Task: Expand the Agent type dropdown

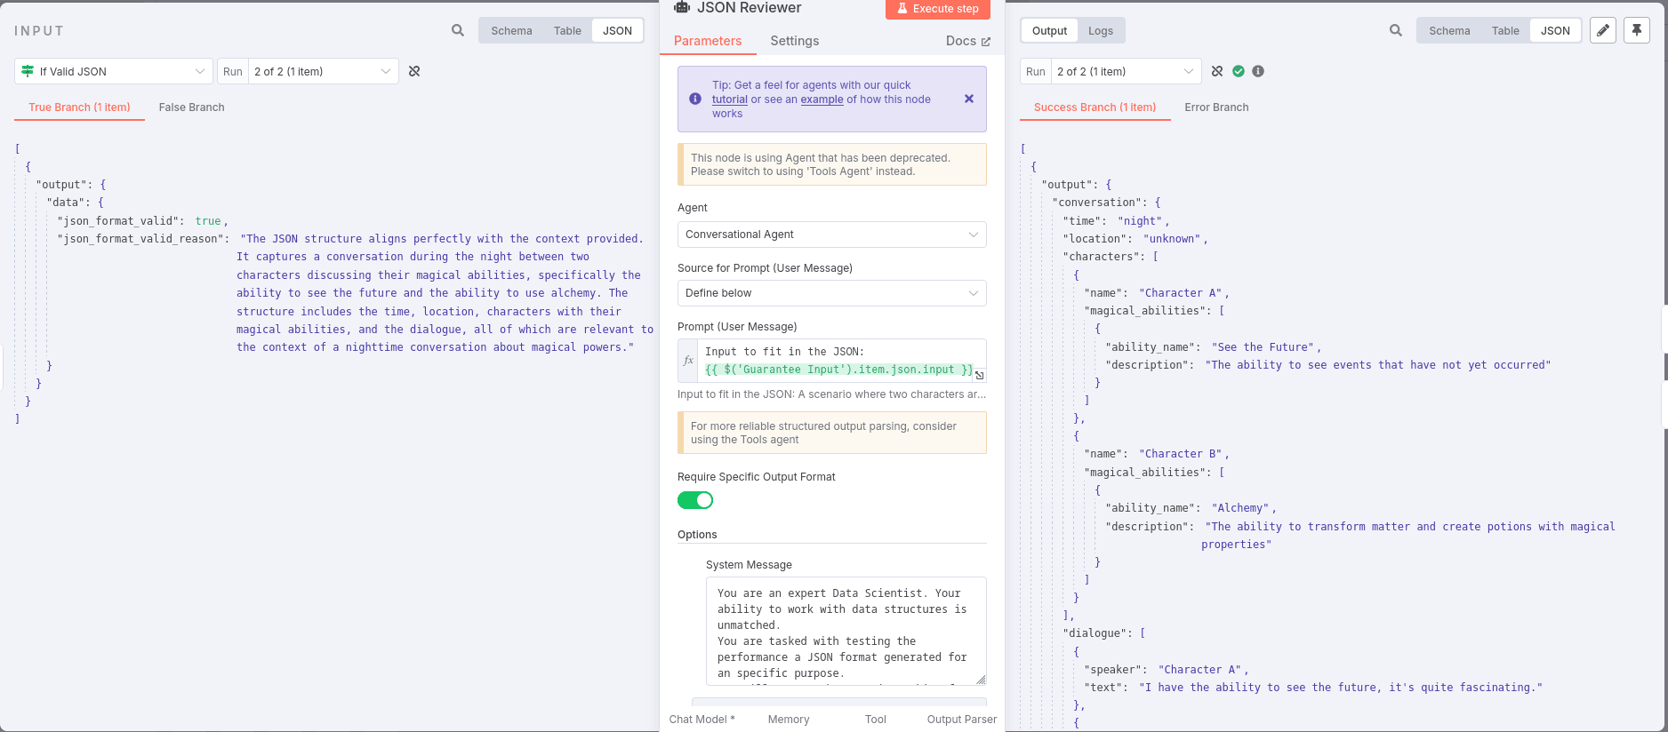Action: pos(832,235)
